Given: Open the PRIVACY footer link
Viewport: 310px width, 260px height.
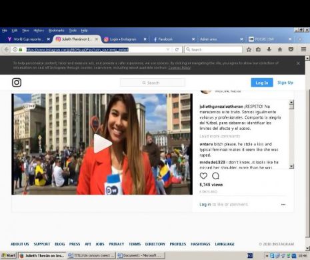Looking at the screenshot, I should click(117, 244).
